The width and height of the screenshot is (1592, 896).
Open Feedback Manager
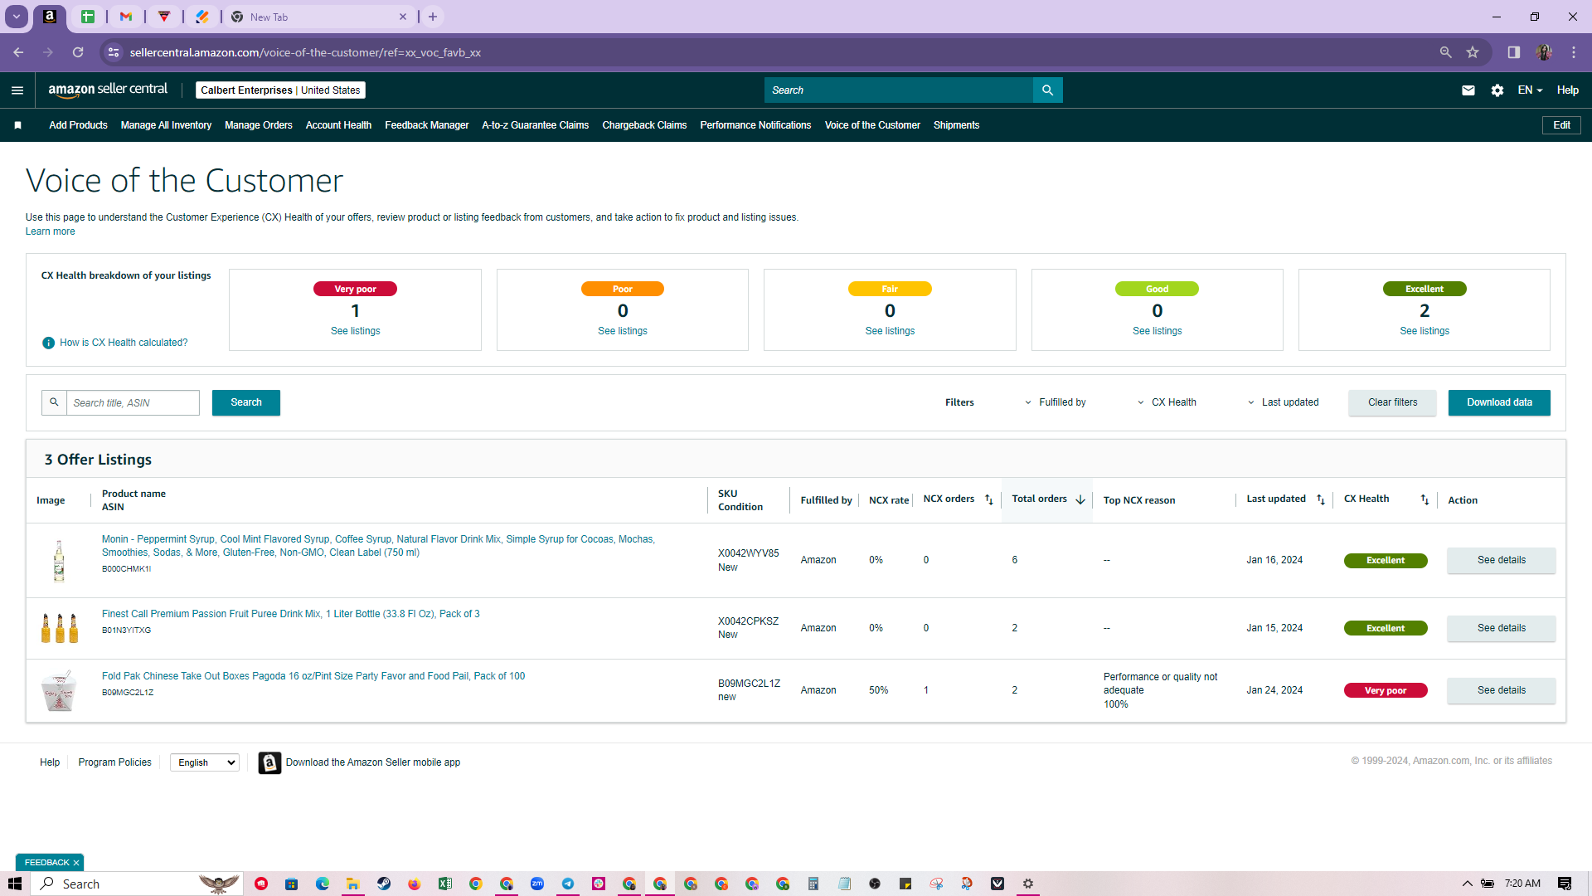point(427,125)
